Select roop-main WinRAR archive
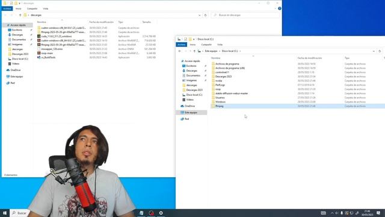The height and width of the screenshot is (217, 385). tap(96, 53)
